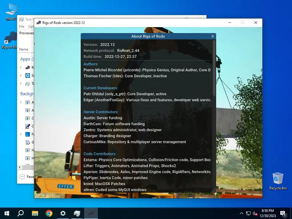Screen dimensions: 292x219
Task: Expand Settings process row in Task Manager
Action: point(21,75)
